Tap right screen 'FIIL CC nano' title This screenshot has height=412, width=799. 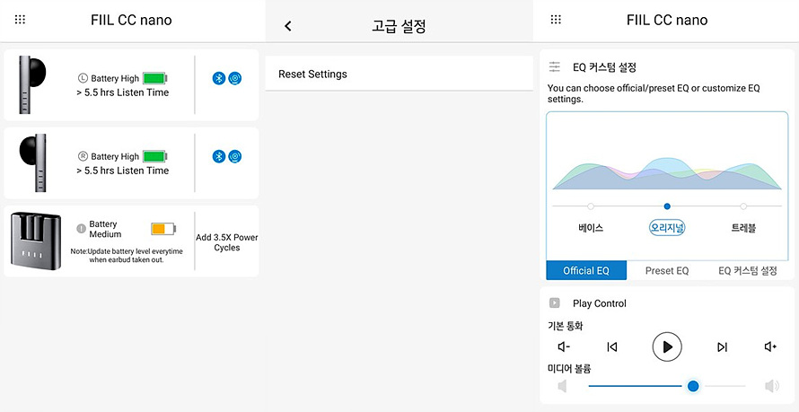point(667,21)
